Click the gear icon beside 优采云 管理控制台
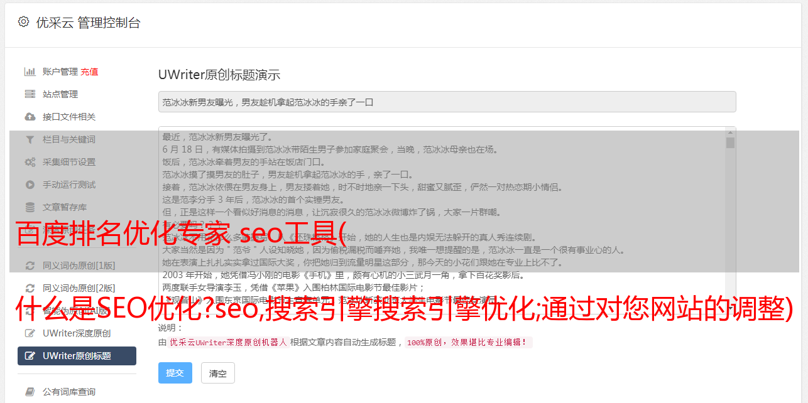Screen dimensions: 808x403 pyautogui.click(x=24, y=22)
